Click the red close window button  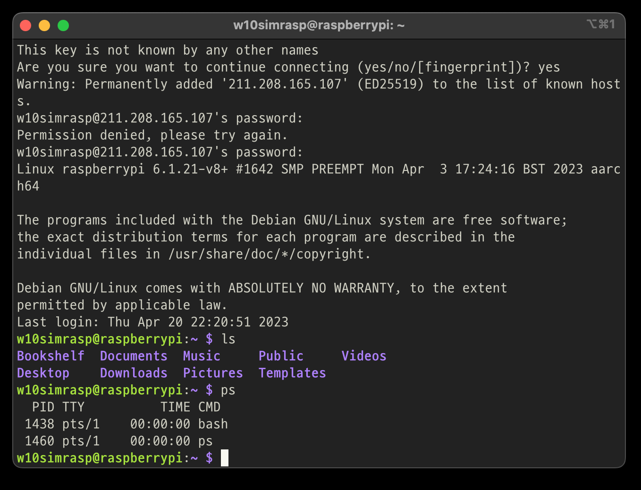(25, 25)
